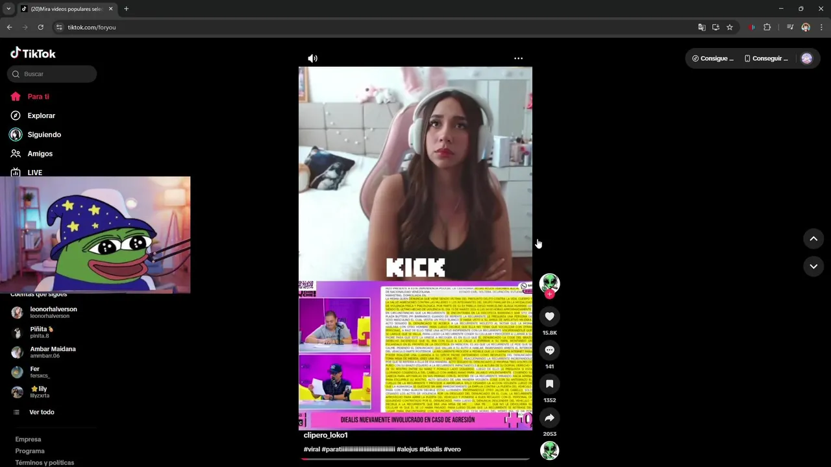The image size is (831, 467).
Task: Click the tiktok.com/foryou address bar
Action: pos(92,27)
